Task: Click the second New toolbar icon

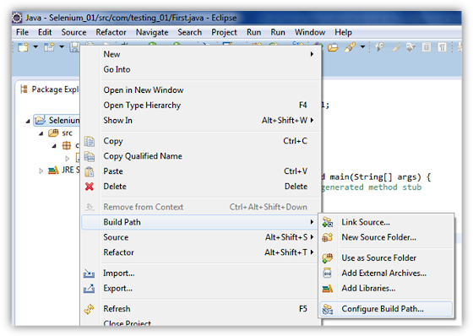Action: (x=49, y=47)
